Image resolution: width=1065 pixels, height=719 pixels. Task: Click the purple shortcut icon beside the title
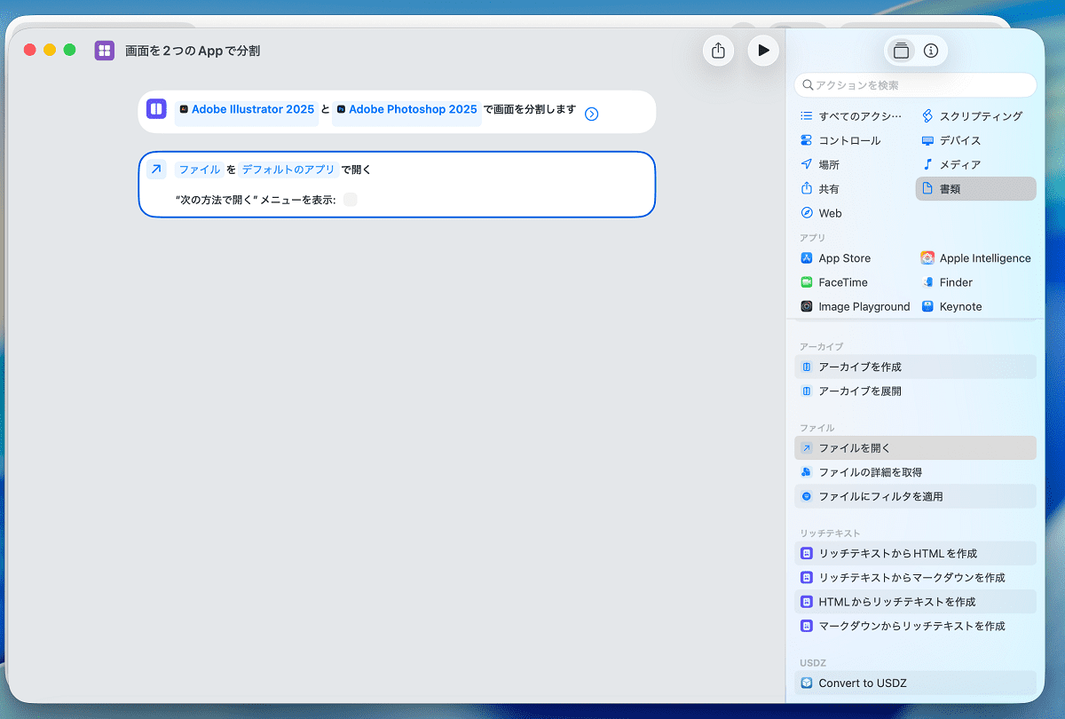tap(105, 51)
